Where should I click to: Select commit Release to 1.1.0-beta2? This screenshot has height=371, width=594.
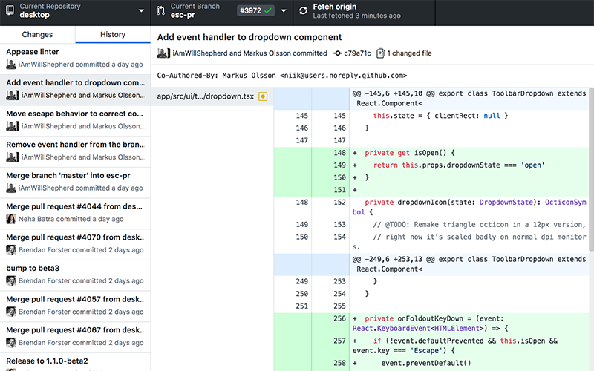click(75, 362)
